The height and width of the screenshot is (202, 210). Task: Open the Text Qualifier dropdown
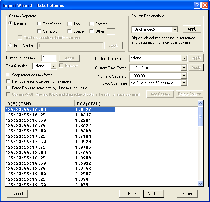coord(53,66)
